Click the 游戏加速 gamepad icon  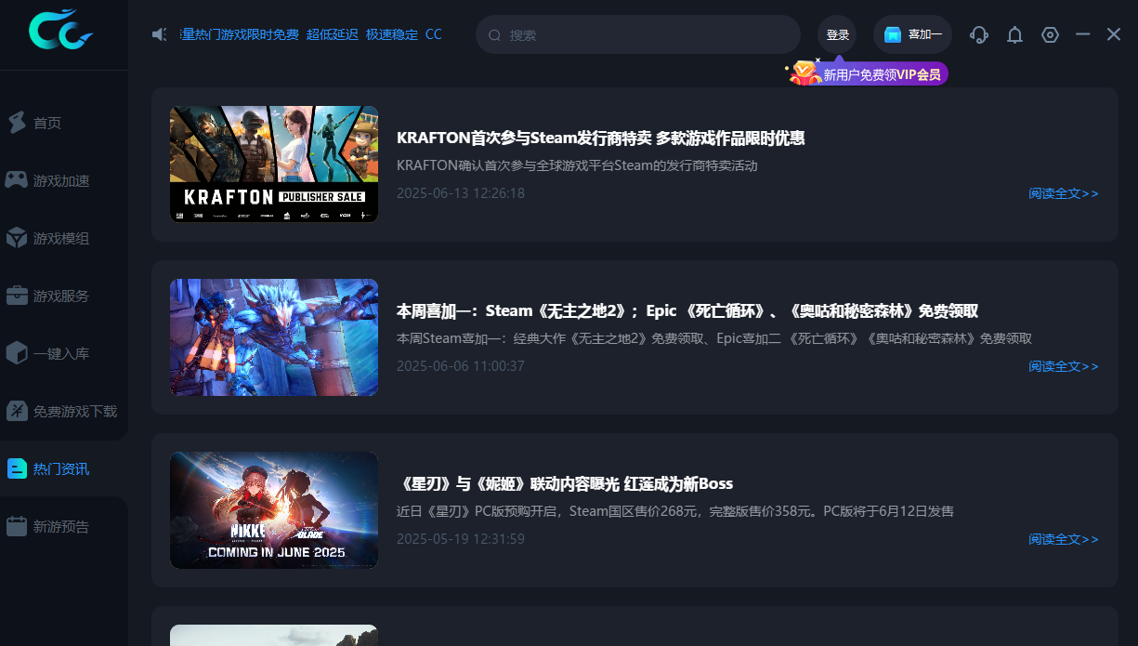coord(17,180)
